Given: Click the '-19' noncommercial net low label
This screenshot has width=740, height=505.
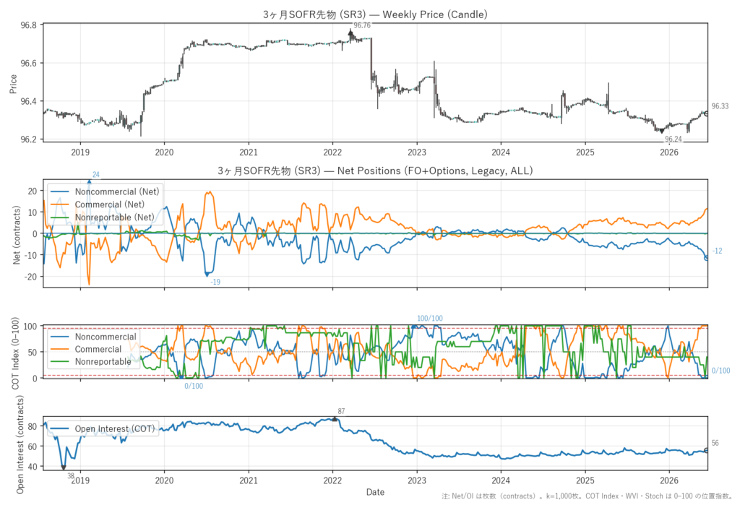Looking at the screenshot, I should (215, 282).
